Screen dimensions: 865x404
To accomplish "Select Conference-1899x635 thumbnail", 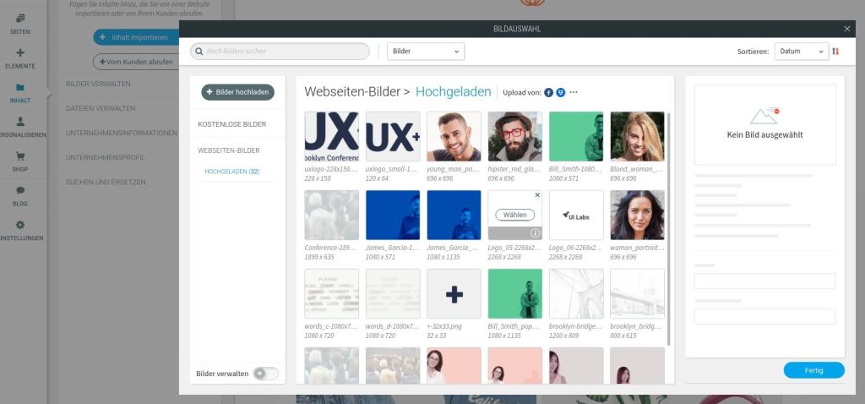I will click(331, 216).
